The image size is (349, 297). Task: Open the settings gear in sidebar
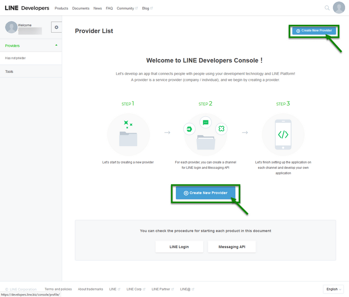pyautogui.click(x=56, y=27)
